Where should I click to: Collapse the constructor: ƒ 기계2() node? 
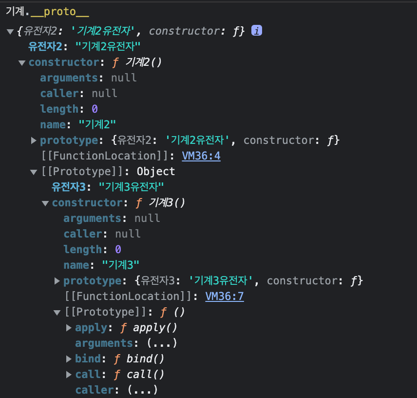[22, 63]
